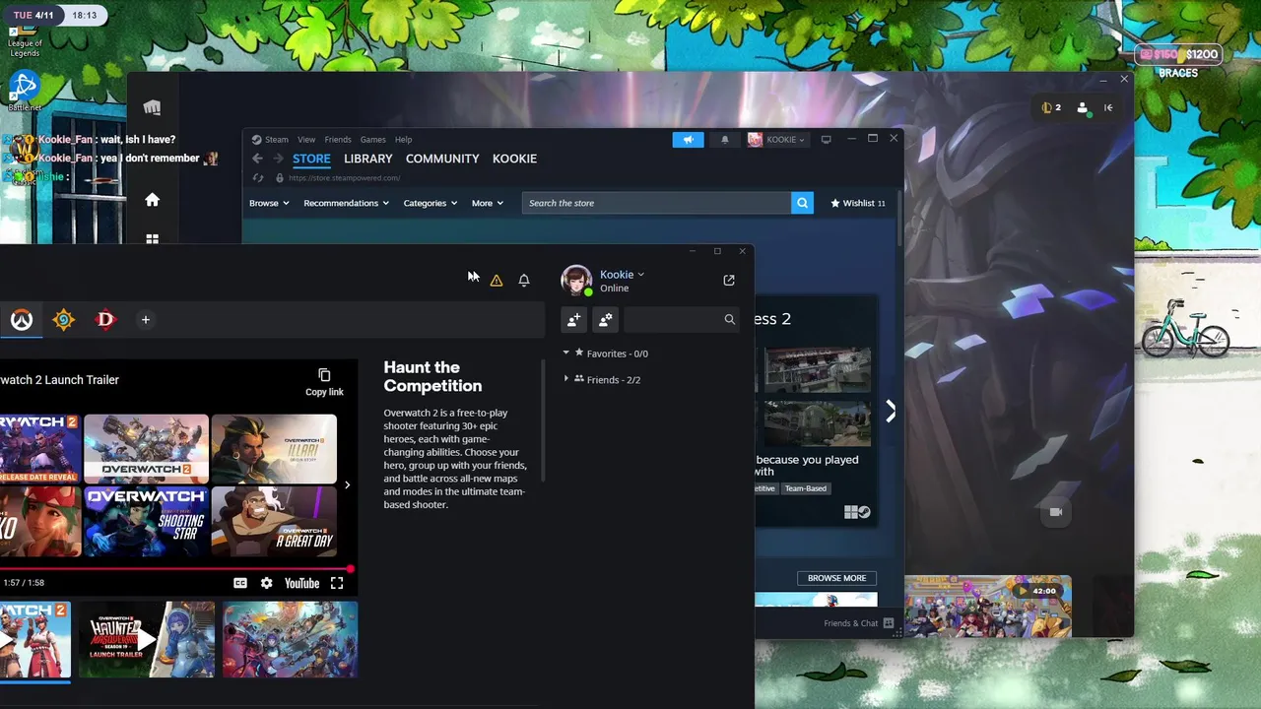1261x709 pixels.
Task: Click Kookie's avatar in Battle.net
Action: click(576, 281)
